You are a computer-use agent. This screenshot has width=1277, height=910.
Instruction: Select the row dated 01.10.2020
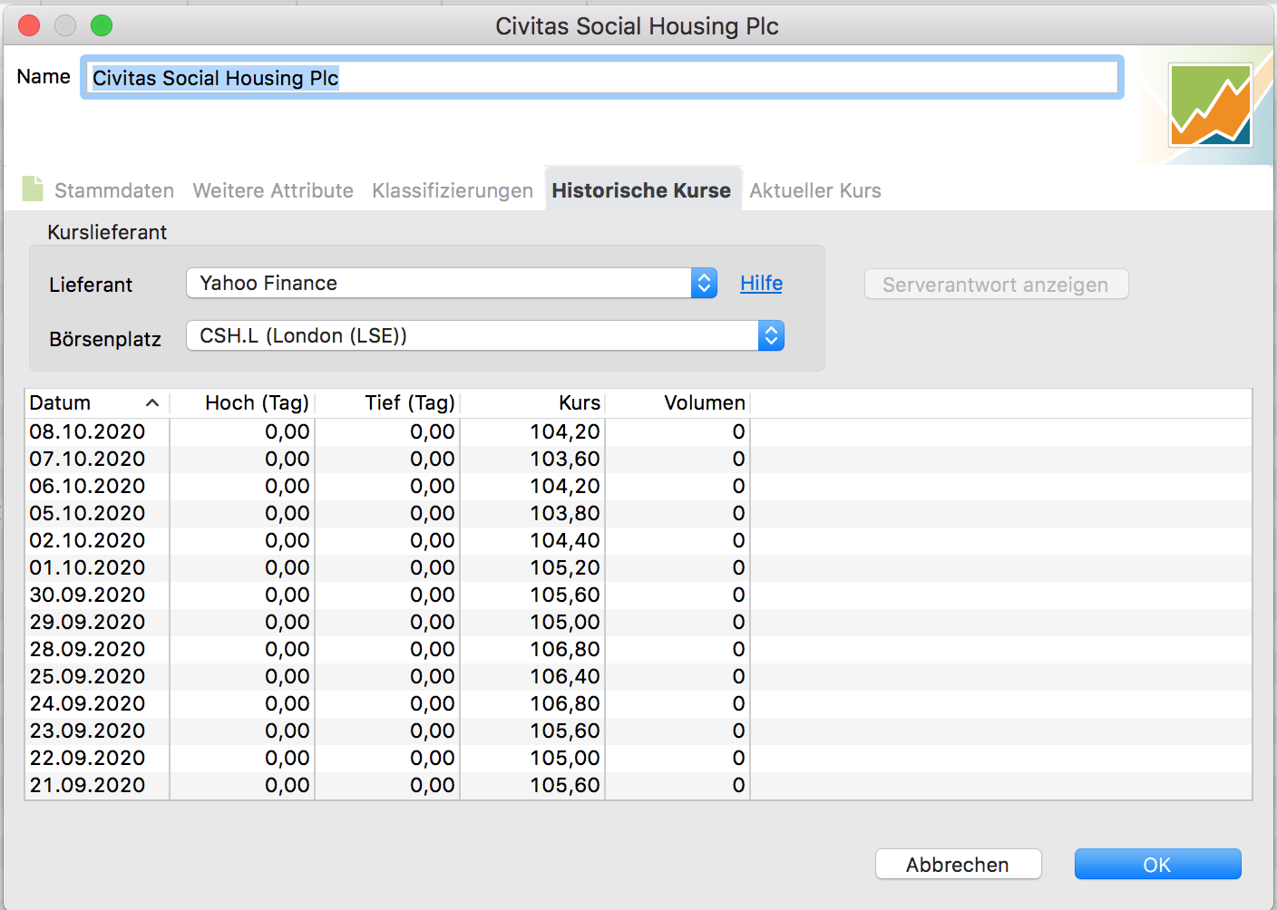click(x=638, y=567)
